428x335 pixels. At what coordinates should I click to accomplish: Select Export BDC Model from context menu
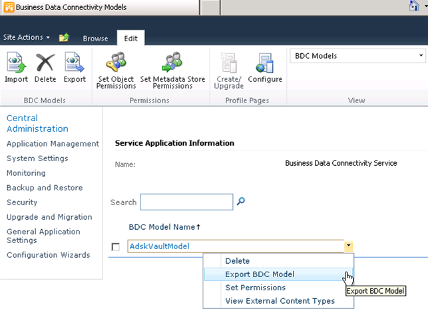click(260, 274)
